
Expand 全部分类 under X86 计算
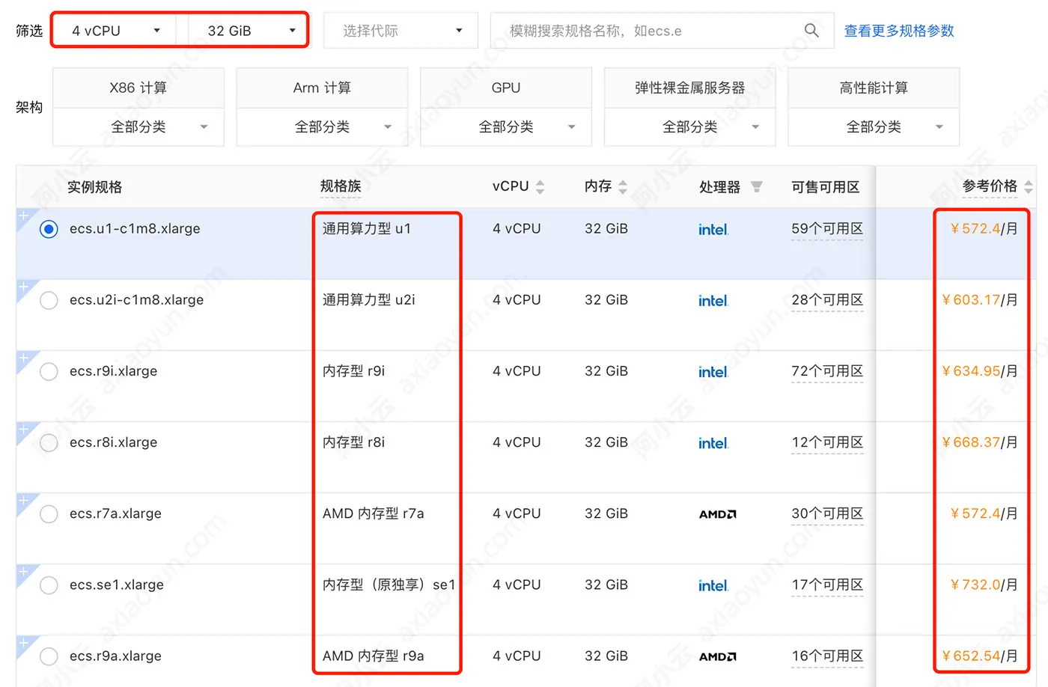click(138, 127)
